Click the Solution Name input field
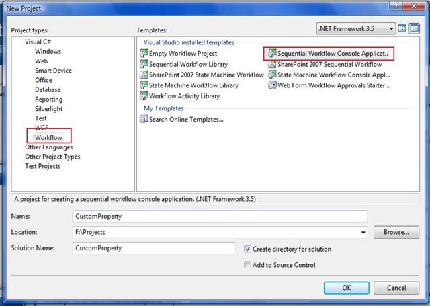430x306 pixels. (154, 248)
